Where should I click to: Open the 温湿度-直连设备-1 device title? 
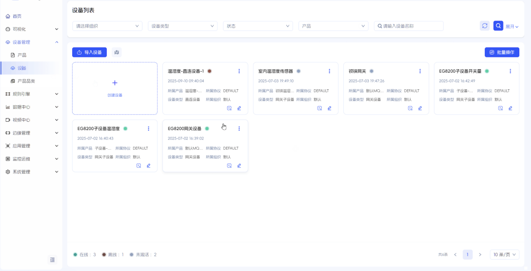pyautogui.click(x=186, y=71)
